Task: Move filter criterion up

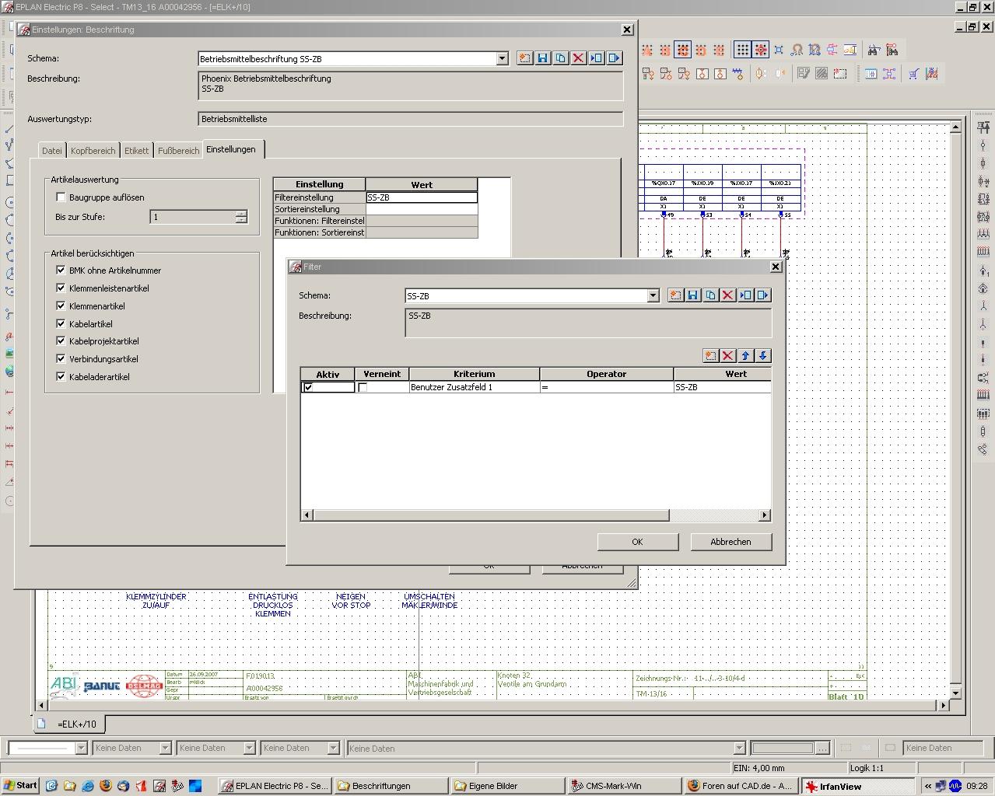Action: (x=746, y=355)
